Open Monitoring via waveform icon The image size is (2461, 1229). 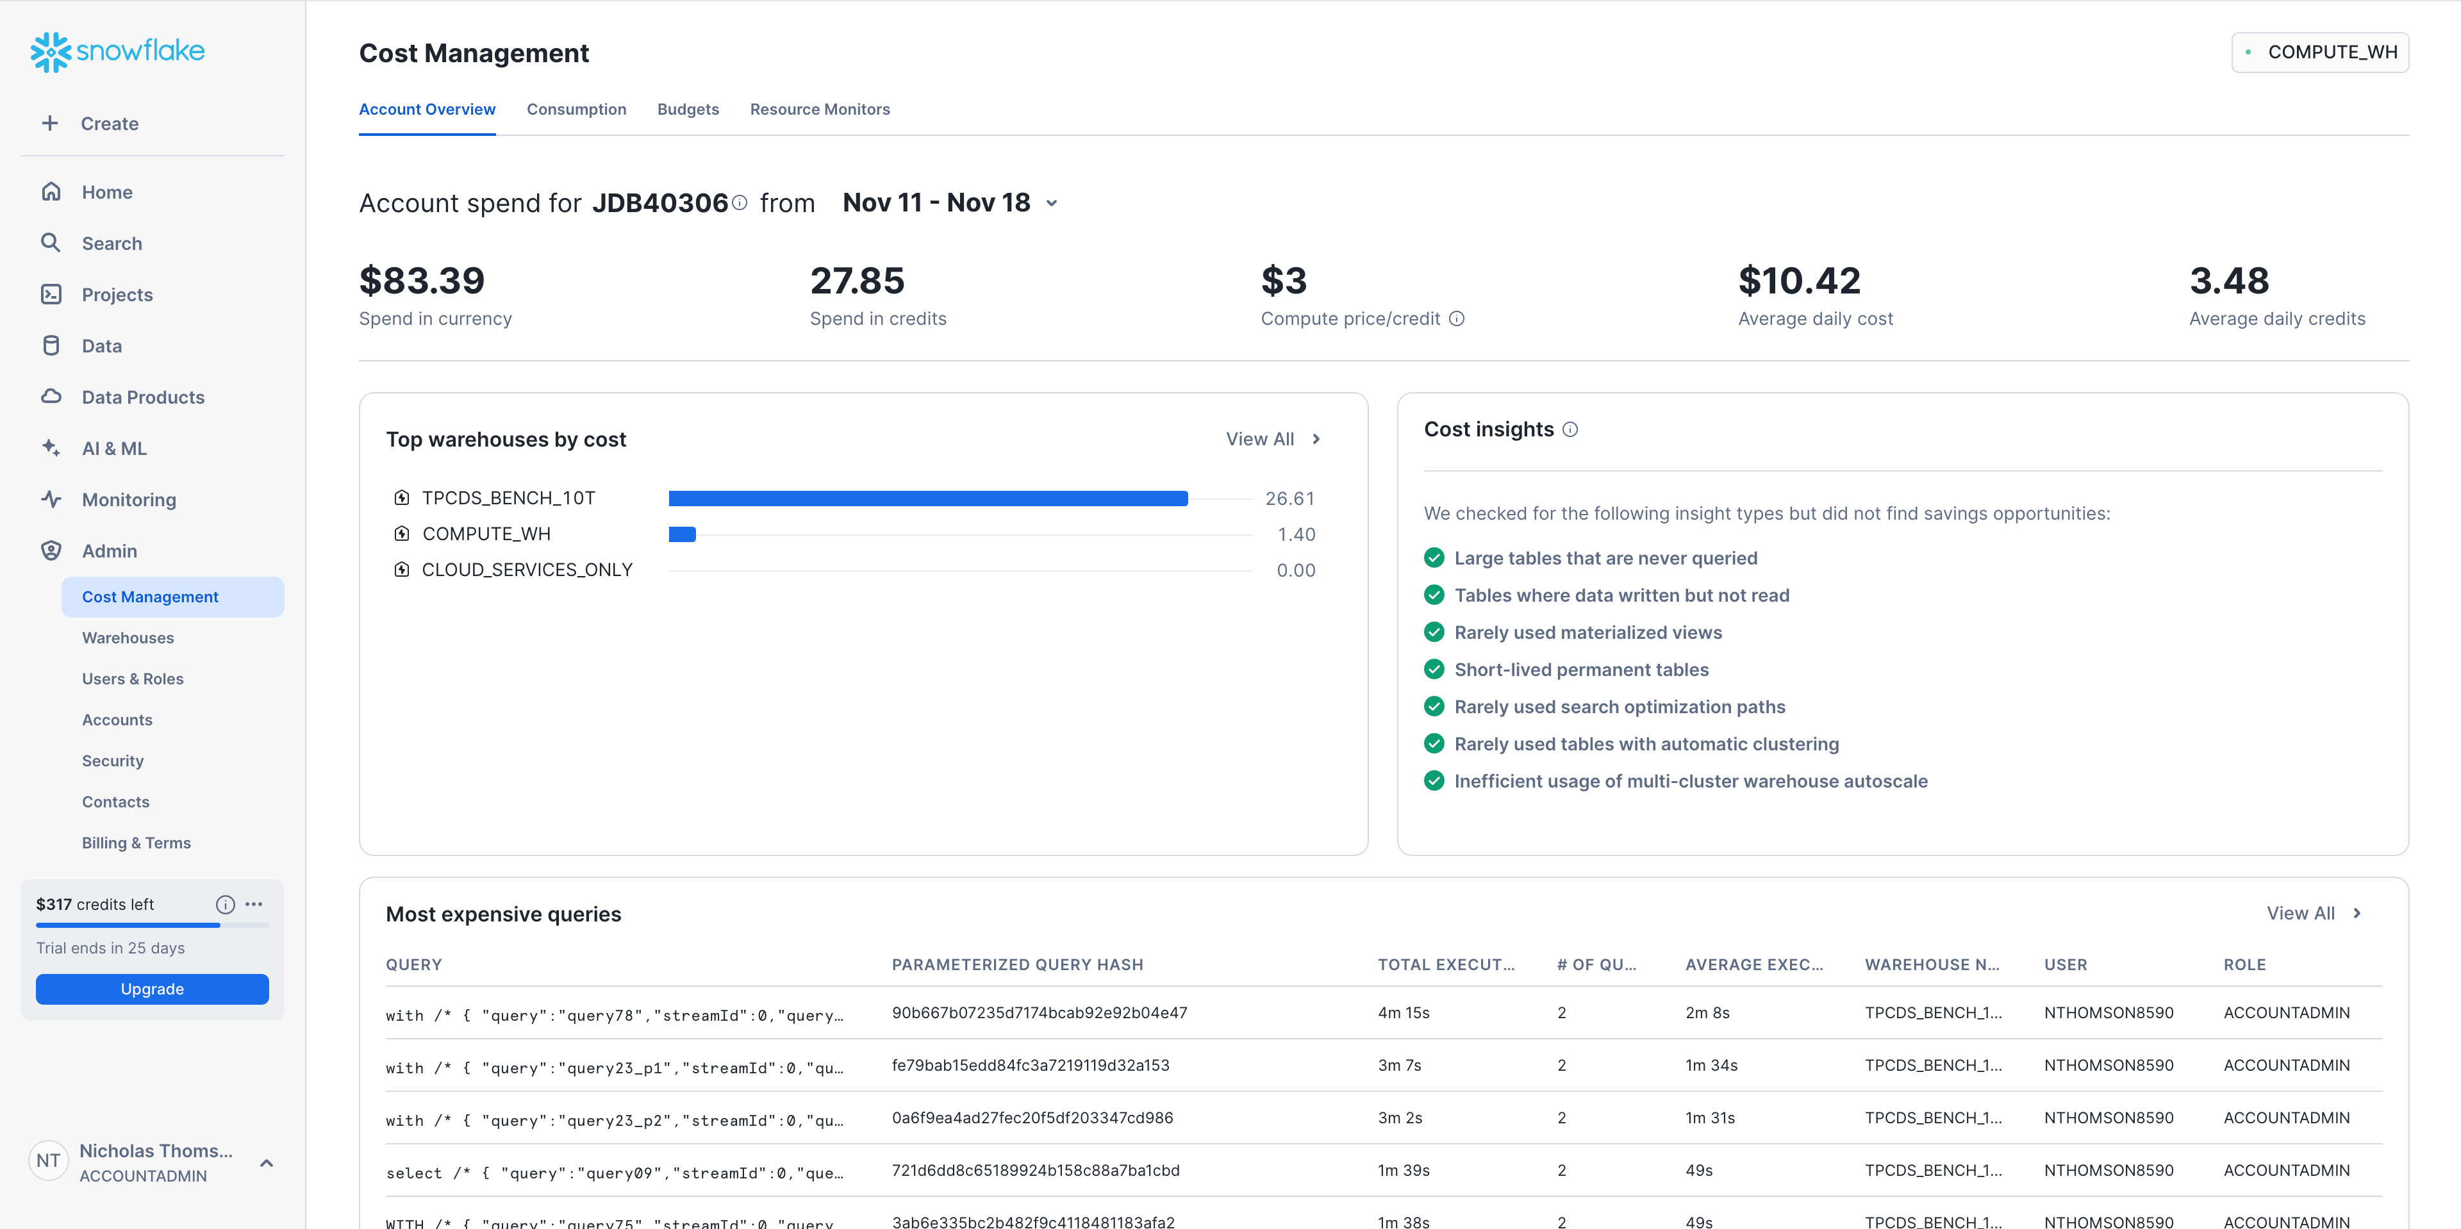51,499
